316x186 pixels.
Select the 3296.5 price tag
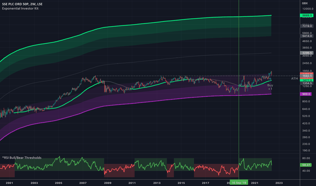click(x=307, y=53)
